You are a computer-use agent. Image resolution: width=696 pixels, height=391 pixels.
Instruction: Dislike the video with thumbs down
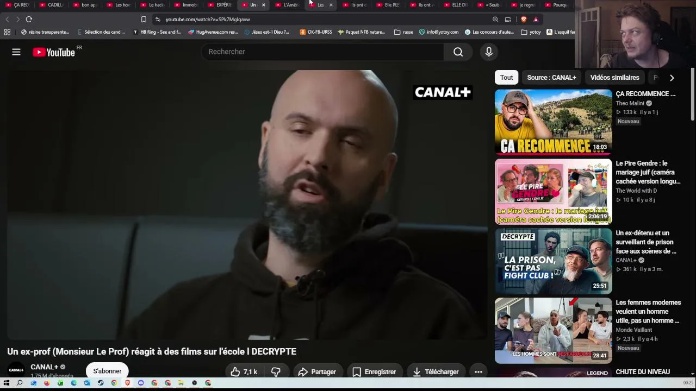[x=276, y=372]
